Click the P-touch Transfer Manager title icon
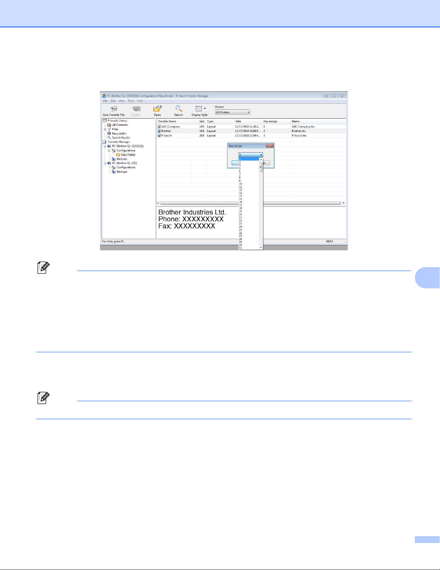Image resolution: width=440 pixels, height=570 pixels. pyautogui.click(x=104, y=96)
